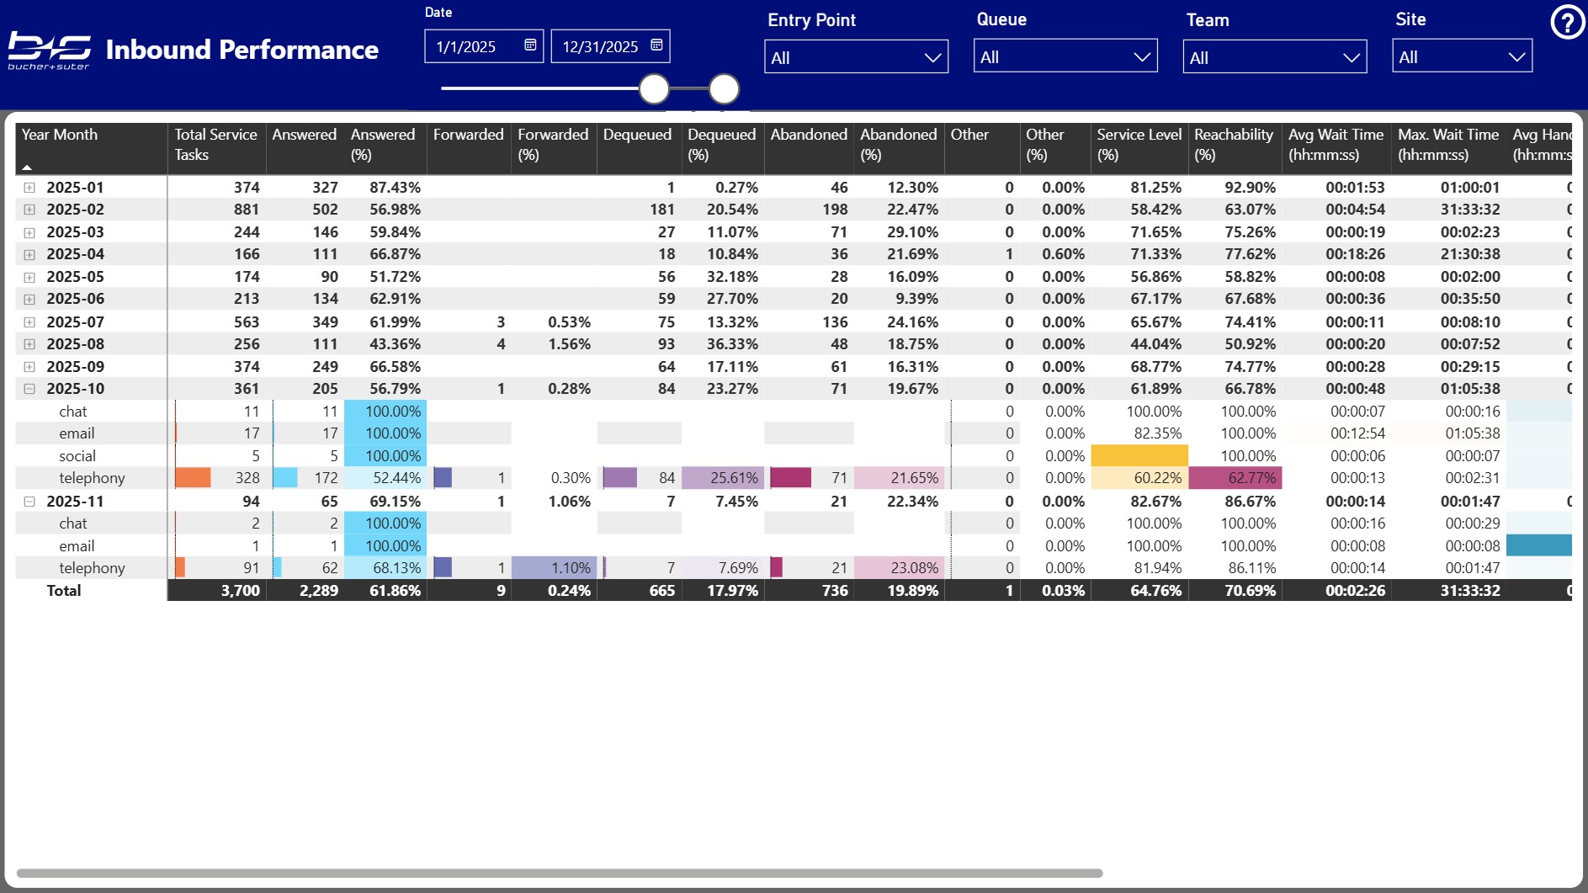Collapse the 2025-11 row

(x=29, y=501)
